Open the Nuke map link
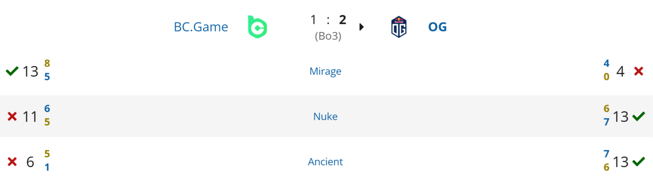This screenshot has height=185, width=653. [x=325, y=116]
